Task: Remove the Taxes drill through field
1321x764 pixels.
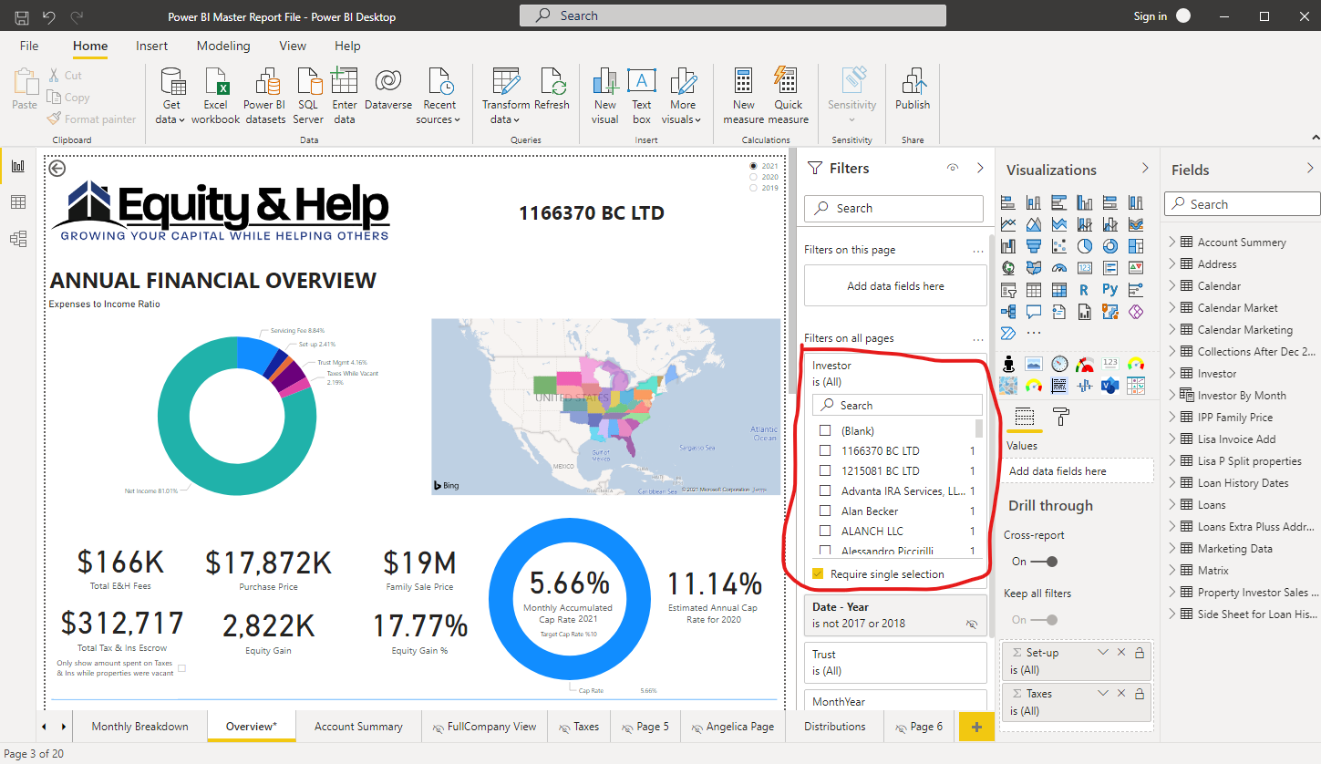Action: (1121, 695)
